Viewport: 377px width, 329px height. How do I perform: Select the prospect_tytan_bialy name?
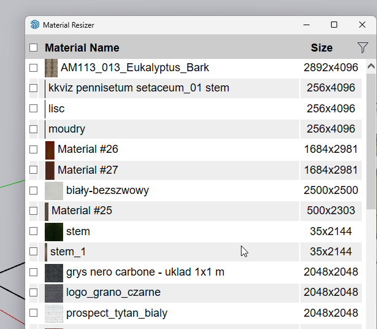[x=116, y=313]
